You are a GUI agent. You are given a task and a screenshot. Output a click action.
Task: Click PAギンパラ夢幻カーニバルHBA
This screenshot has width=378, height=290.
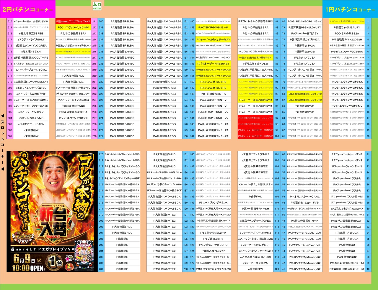[164, 184]
